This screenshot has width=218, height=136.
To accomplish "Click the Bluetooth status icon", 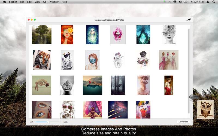I will tap(170, 2).
